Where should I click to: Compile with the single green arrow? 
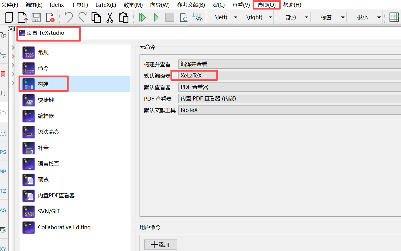coord(156,17)
